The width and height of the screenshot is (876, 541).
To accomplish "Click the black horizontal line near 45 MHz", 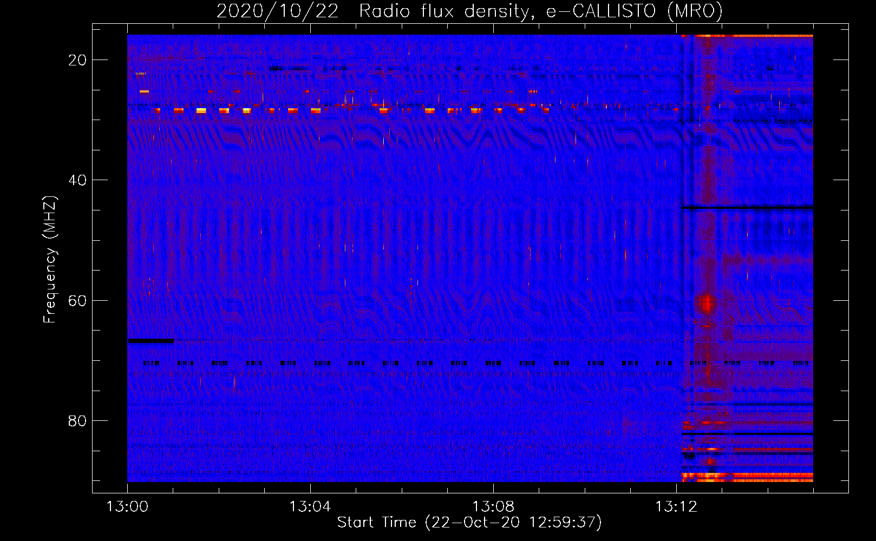I will (748, 207).
